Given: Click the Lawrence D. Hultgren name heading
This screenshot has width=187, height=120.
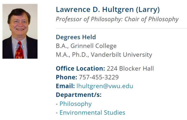Looking at the screenshot, I should 95,10.
